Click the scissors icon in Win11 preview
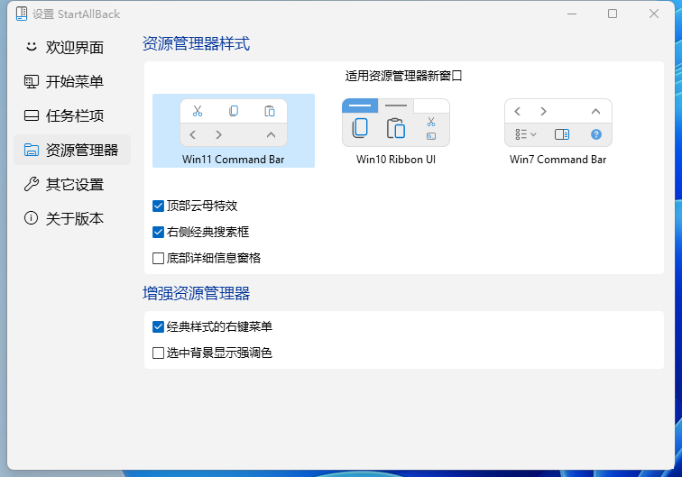This screenshot has height=477, width=682. (198, 111)
